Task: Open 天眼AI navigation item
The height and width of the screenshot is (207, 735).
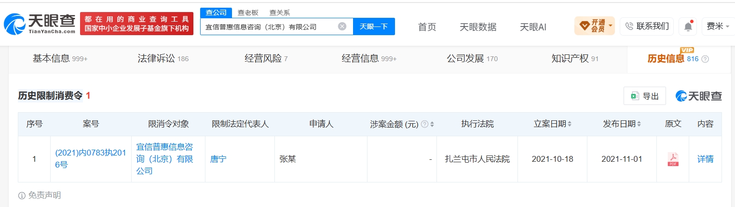Action: (x=533, y=27)
